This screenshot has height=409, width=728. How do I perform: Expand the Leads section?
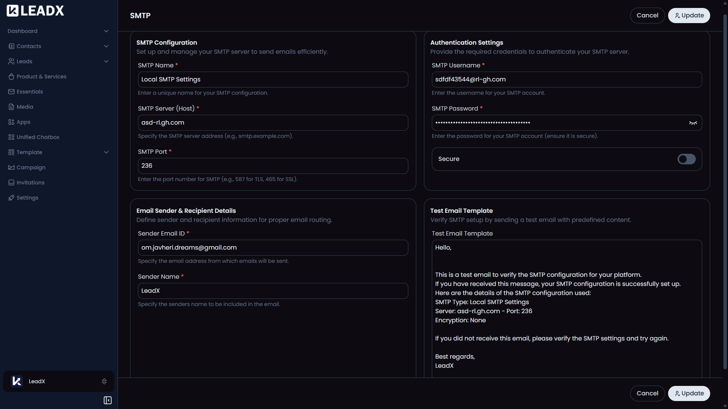[106, 61]
